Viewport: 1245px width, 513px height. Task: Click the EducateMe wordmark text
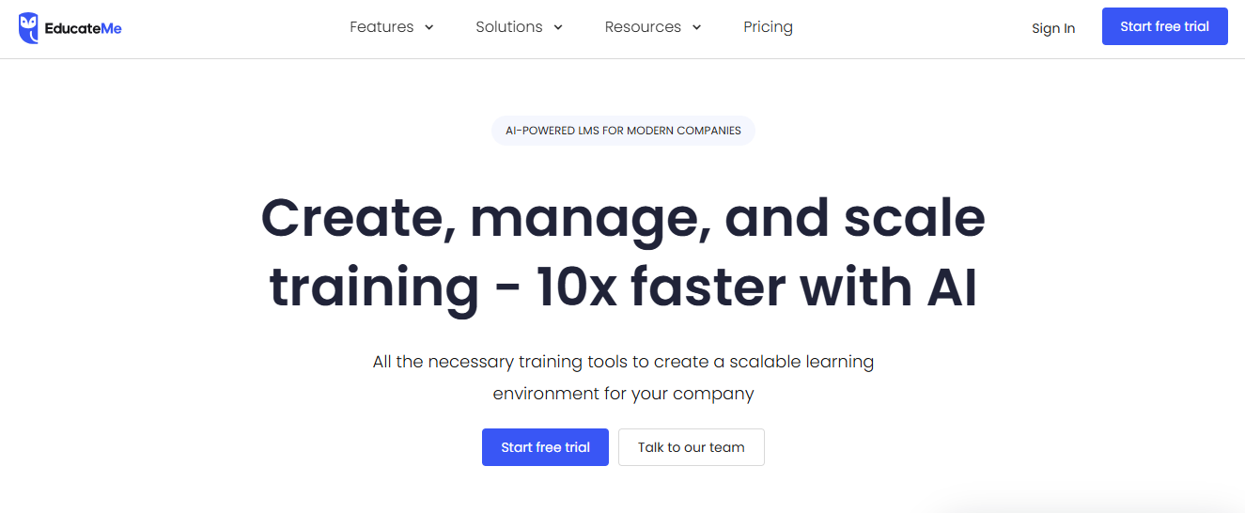[x=84, y=28]
